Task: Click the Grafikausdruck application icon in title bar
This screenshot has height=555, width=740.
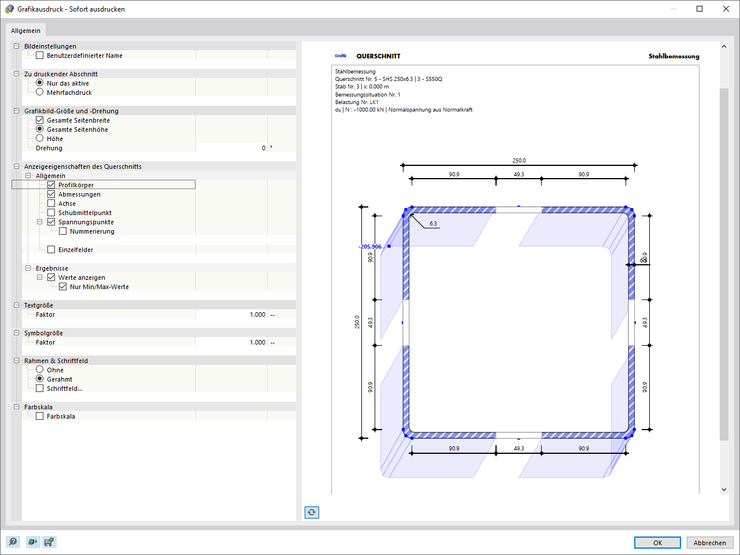Action: coord(9,9)
